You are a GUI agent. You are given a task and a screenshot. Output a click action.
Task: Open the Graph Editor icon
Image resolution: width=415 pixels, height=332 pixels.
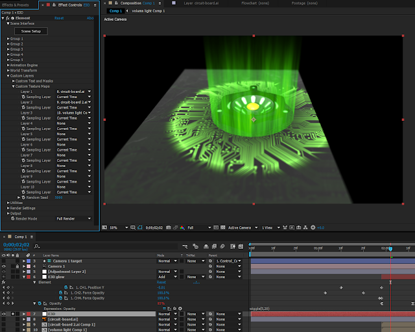241,247
